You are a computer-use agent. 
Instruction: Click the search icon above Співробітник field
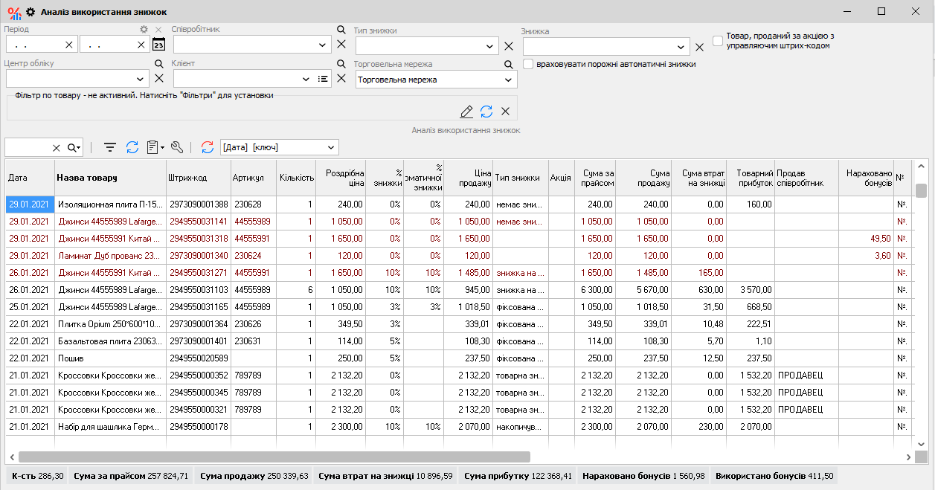tap(341, 30)
